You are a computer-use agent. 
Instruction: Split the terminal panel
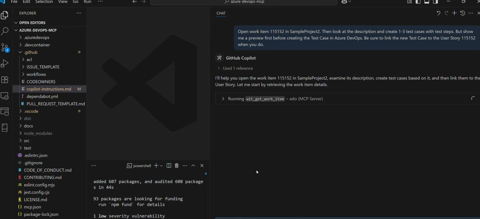click(169, 166)
